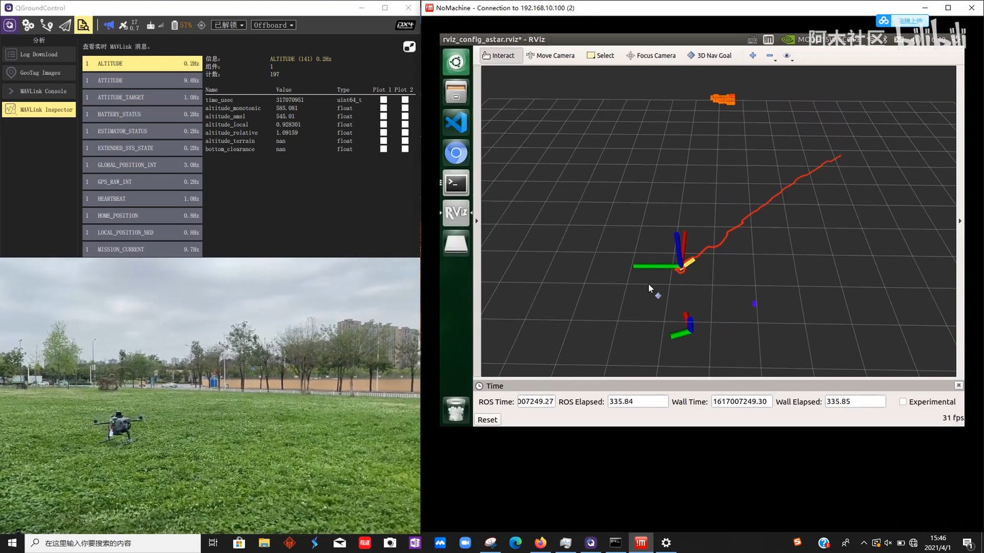Expand the RViz view eye dropdown arrow
984x553 pixels.
click(x=793, y=59)
